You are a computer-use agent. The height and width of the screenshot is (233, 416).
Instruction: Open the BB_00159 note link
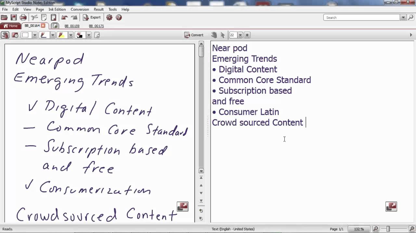click(x=72, y=26)
